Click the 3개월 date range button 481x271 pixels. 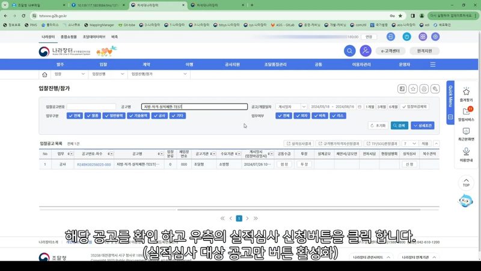coord(381,107)
